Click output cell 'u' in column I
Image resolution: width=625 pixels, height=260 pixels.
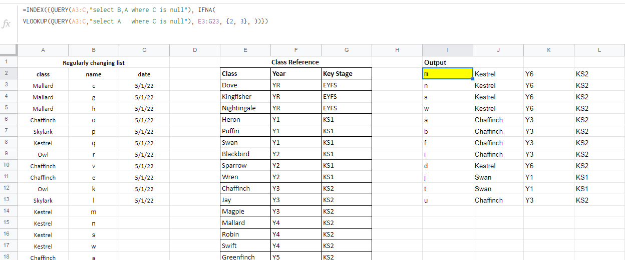(x=448, y=200)
